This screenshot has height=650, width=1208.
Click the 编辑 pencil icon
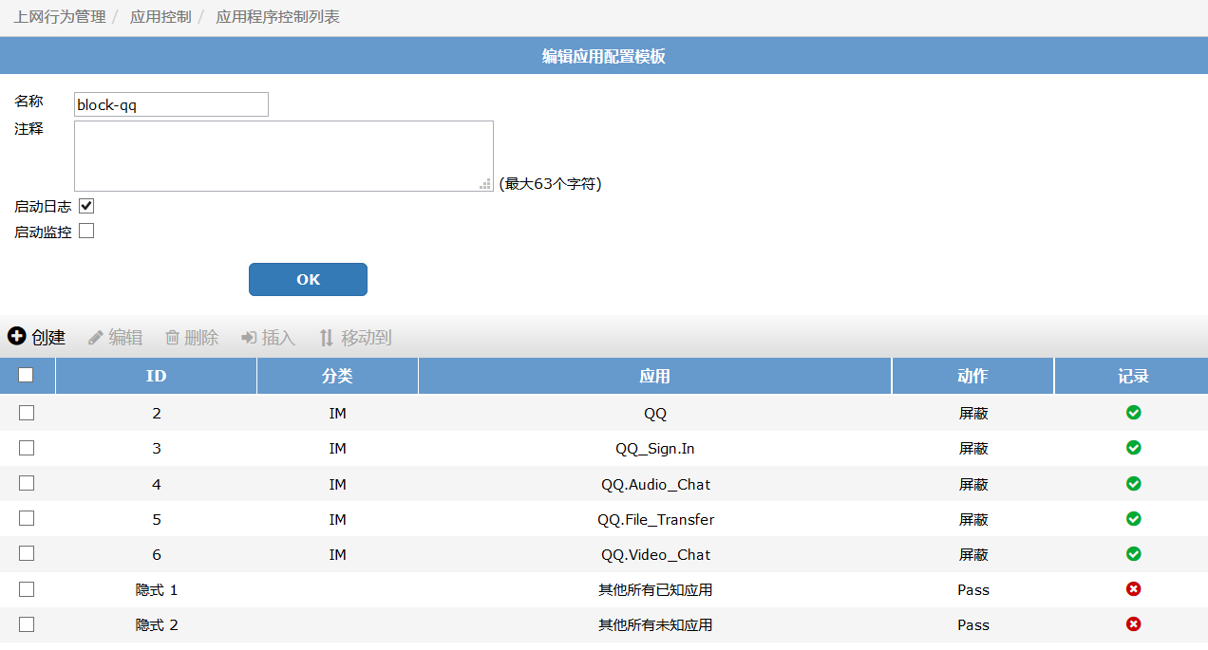96,338
